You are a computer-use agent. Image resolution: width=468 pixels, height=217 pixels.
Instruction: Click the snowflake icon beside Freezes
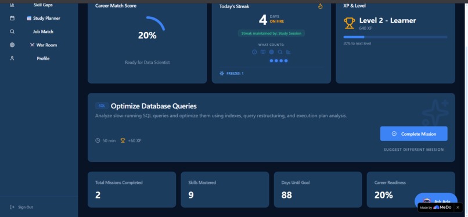[x=222, y=73]
